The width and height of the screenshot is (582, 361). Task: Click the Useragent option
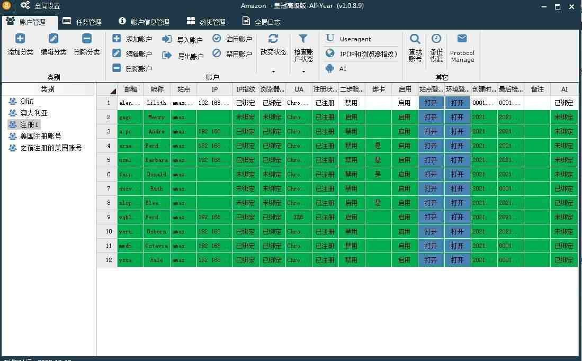tap(348, 39)
